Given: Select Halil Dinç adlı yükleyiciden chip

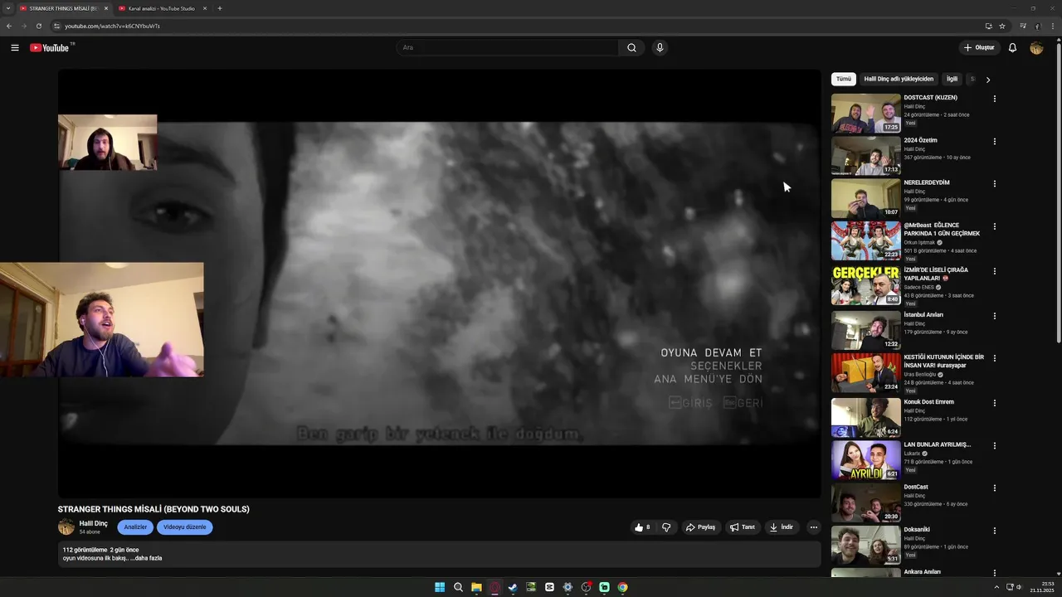Looking at the screenshot, I should (x=899, y=79).
